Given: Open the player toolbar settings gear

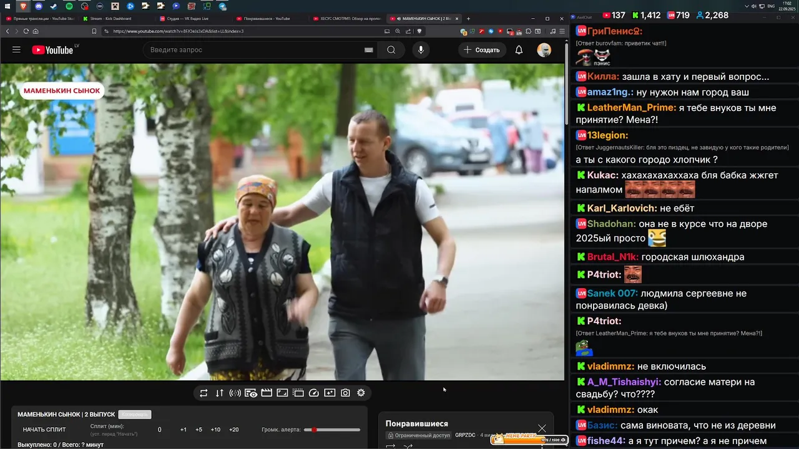Looking at the screenshot, I should 361,393.
